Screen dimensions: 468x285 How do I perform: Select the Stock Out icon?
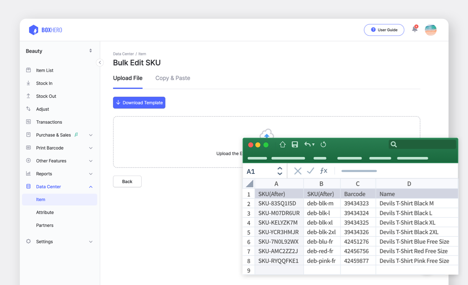(x=29, y=96)
